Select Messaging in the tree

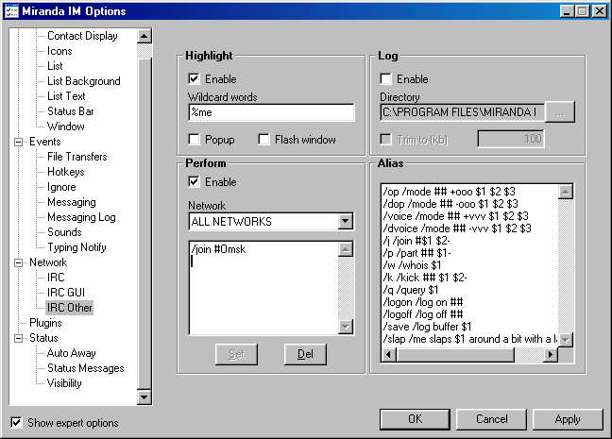pos(72,202)
